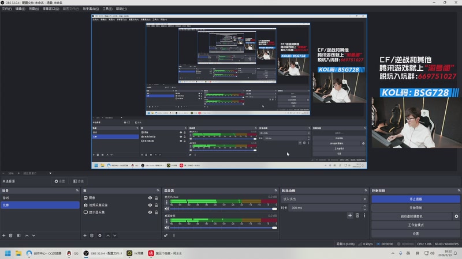Screen dimensions: 462x259
Task: Move selected source down
Action: 114,235
